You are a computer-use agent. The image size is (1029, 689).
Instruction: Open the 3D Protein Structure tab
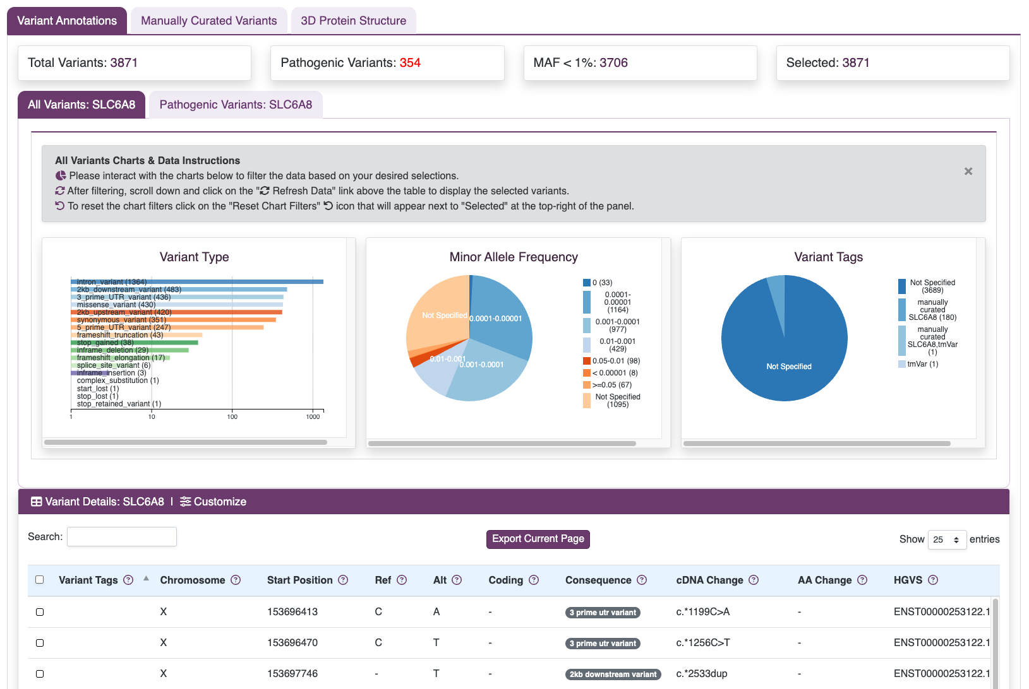pos(353,21)
